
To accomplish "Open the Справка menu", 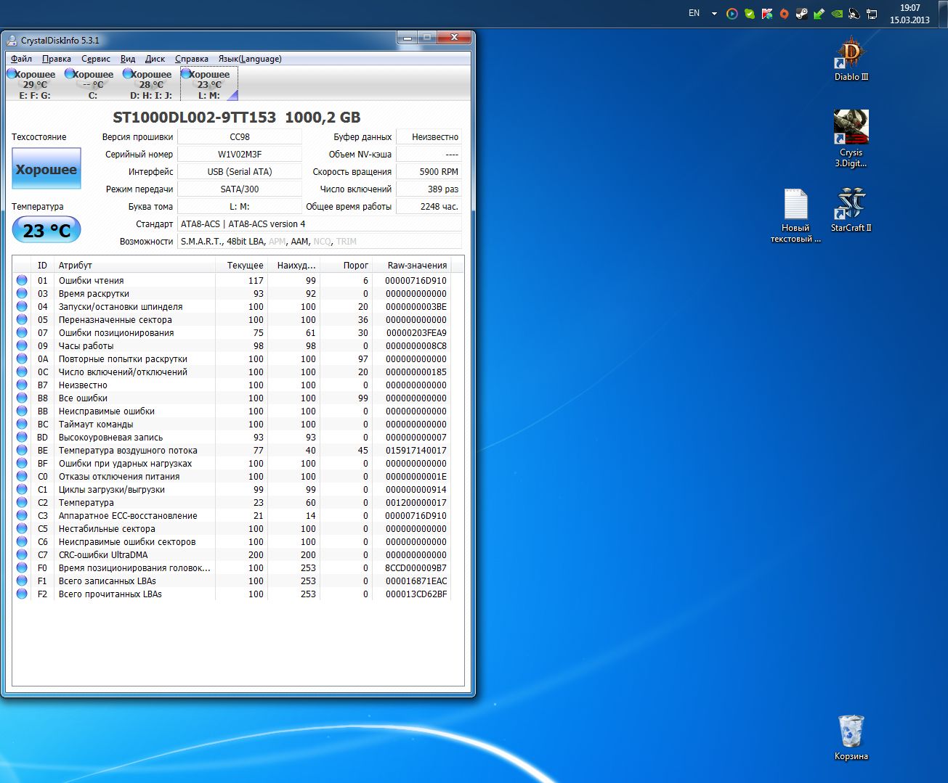I will (x=192, y=59).
